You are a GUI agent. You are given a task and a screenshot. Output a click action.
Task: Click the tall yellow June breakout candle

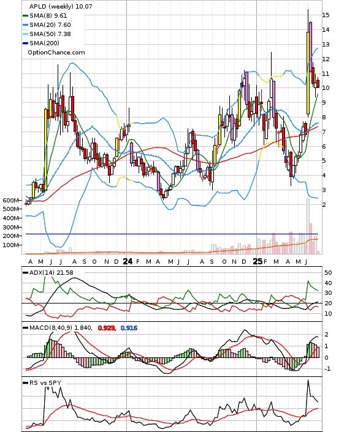pyautogui.click(x=308, y=73)
